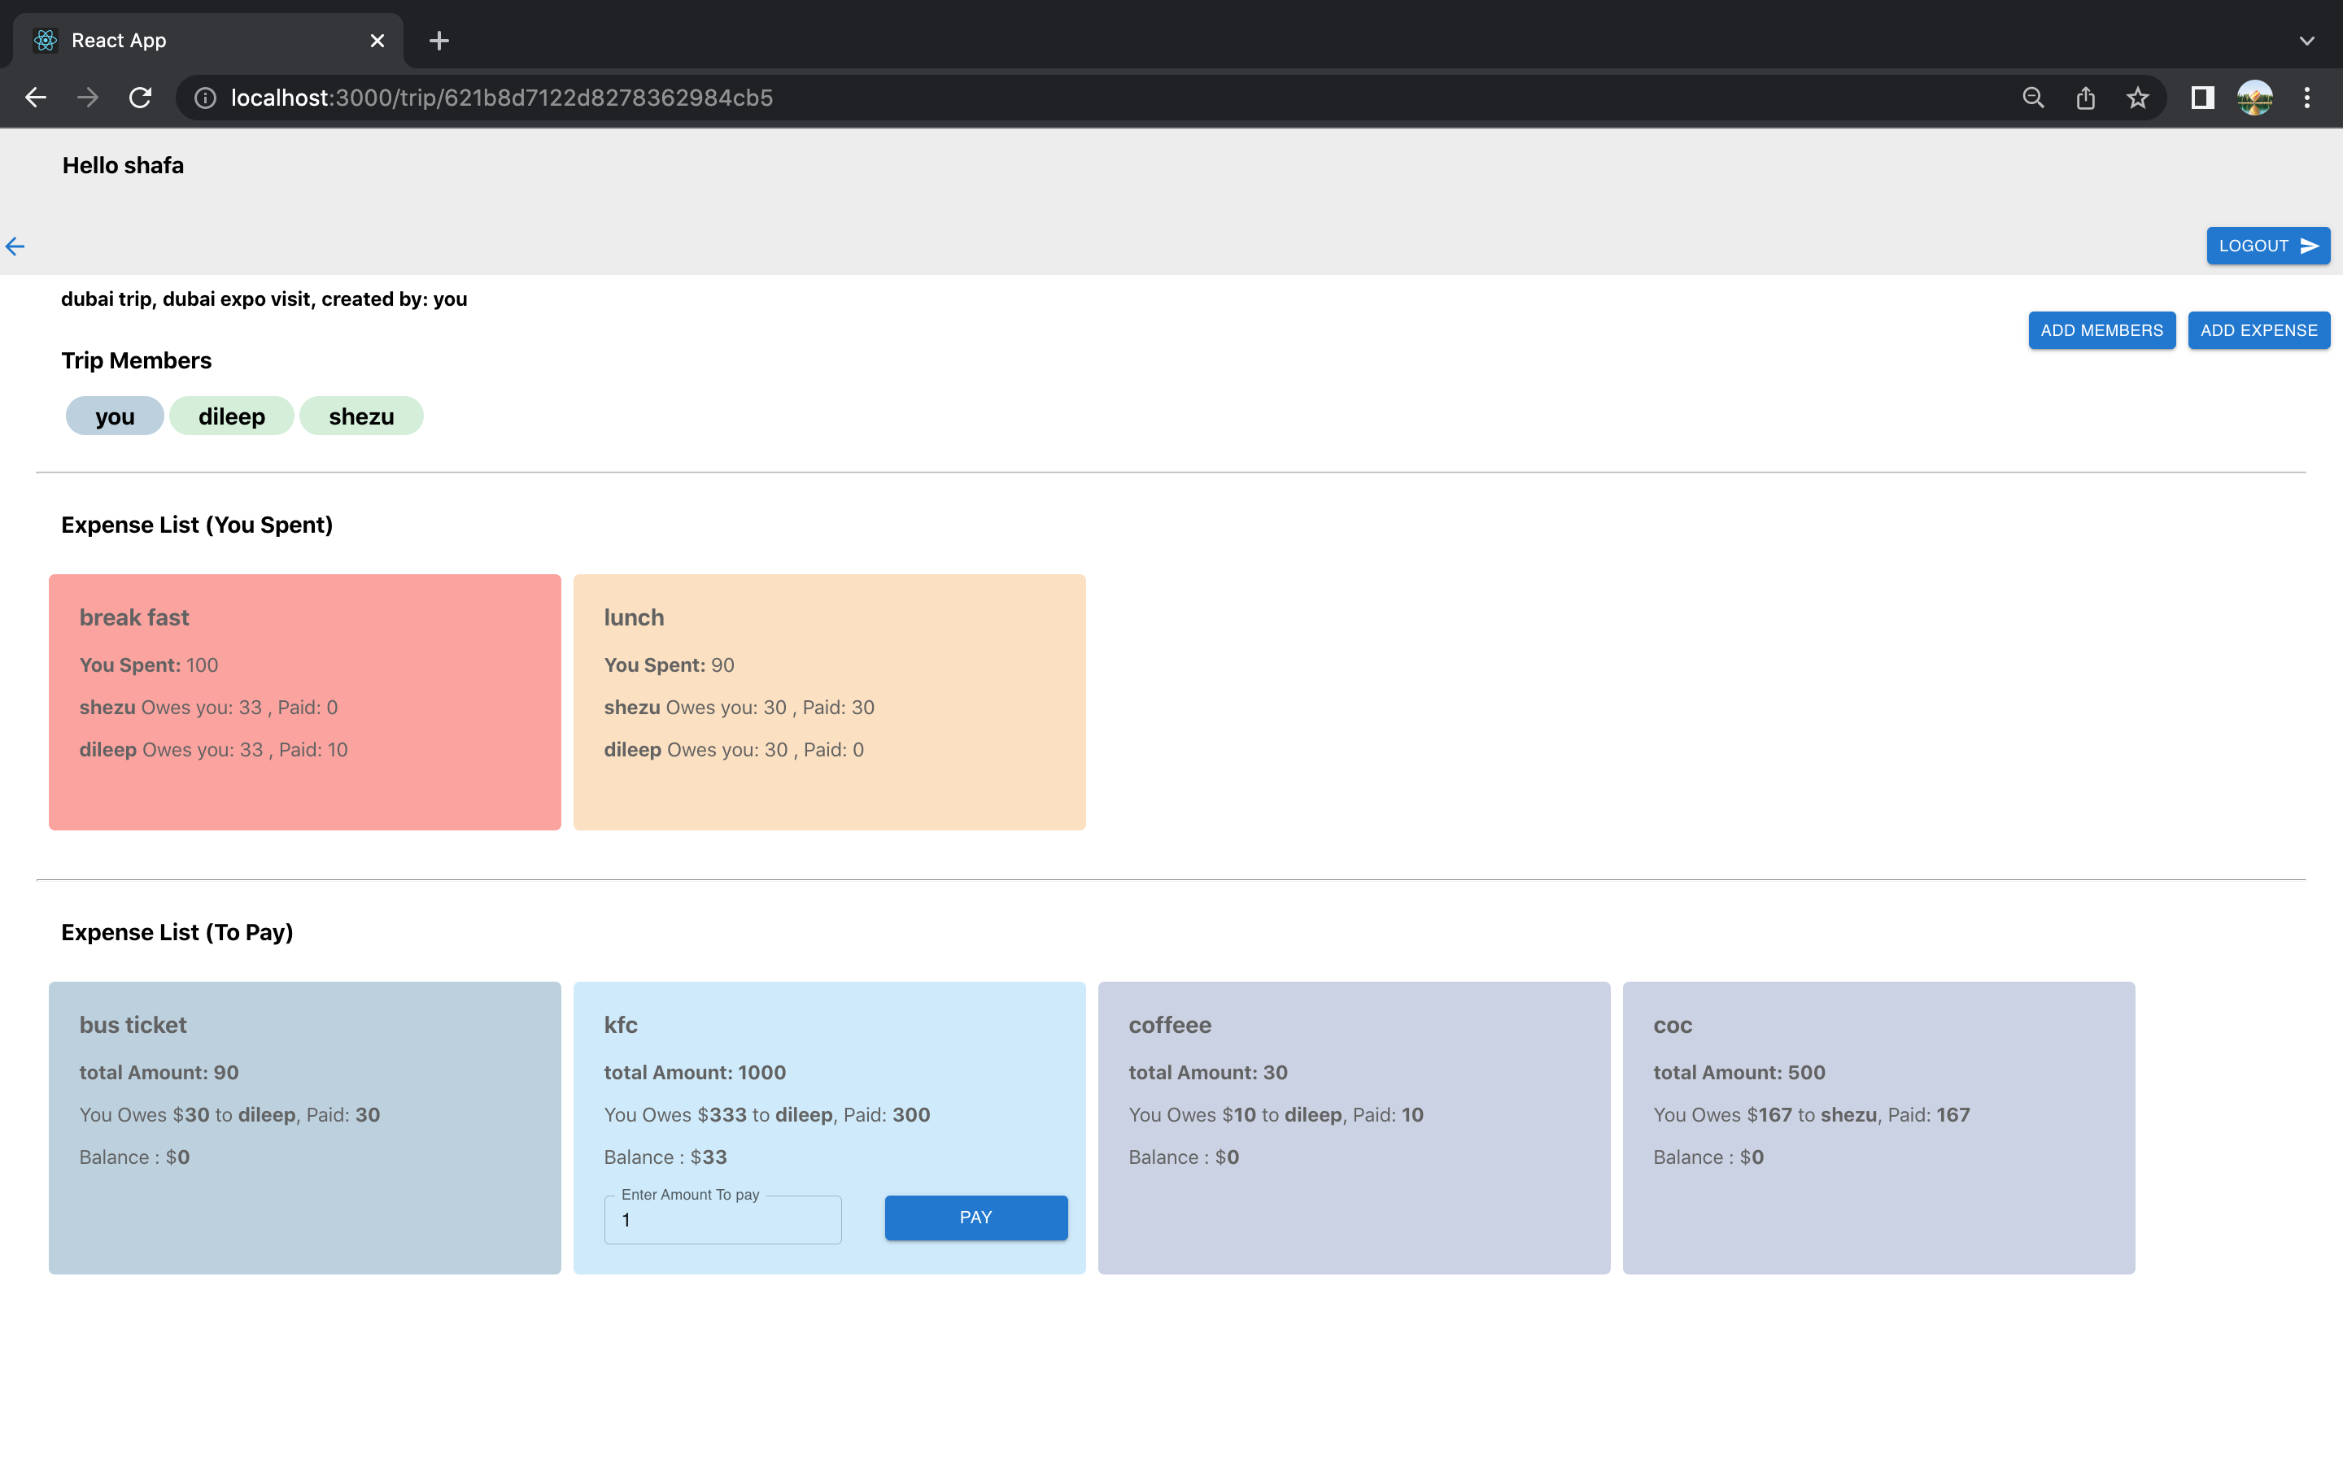
Task: Close the React App tab
Action: [377, 41]
